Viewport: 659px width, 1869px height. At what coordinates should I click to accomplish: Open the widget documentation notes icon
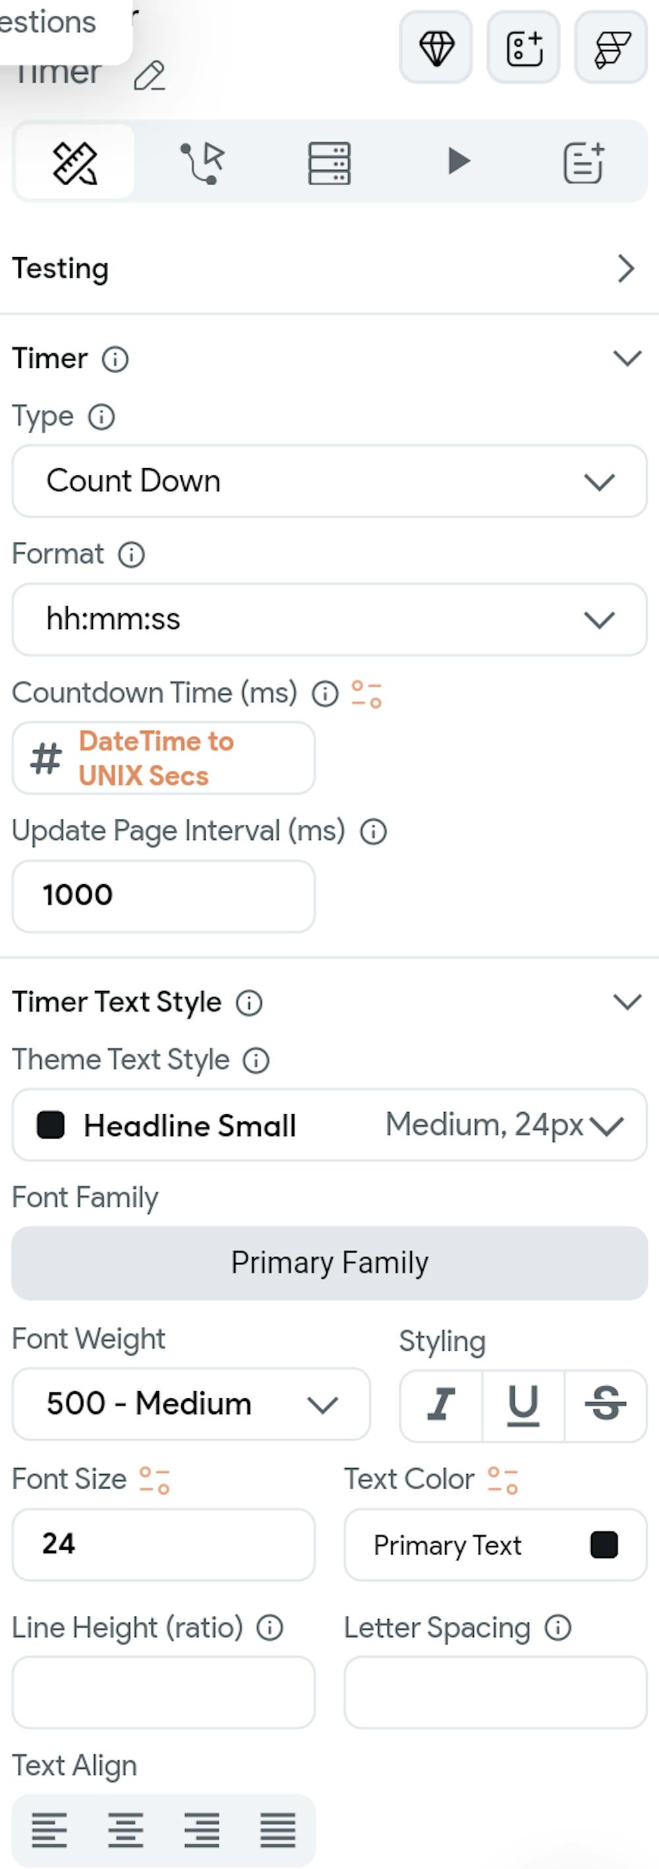(x=585, y=161)
